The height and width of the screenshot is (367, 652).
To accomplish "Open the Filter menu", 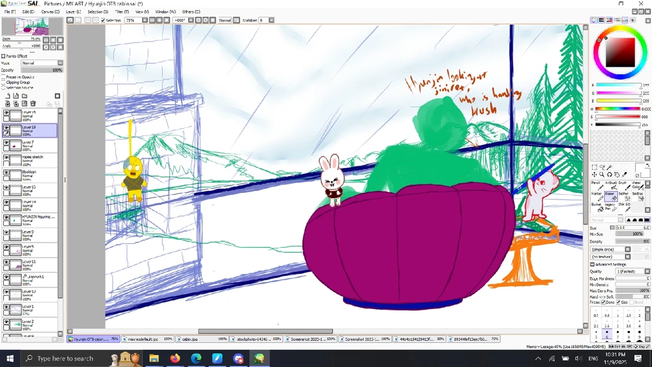I will pos(122,12).
